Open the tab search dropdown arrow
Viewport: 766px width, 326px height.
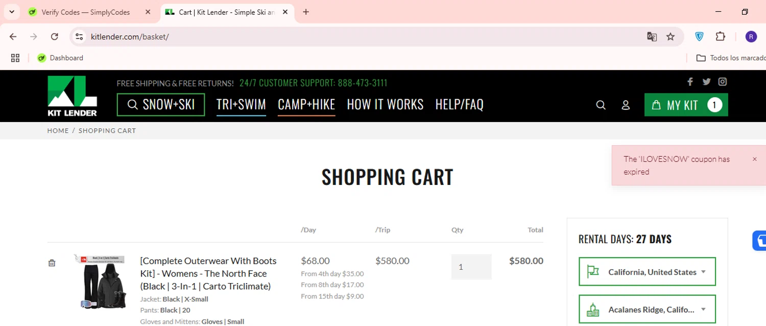[x=12, y=12]
